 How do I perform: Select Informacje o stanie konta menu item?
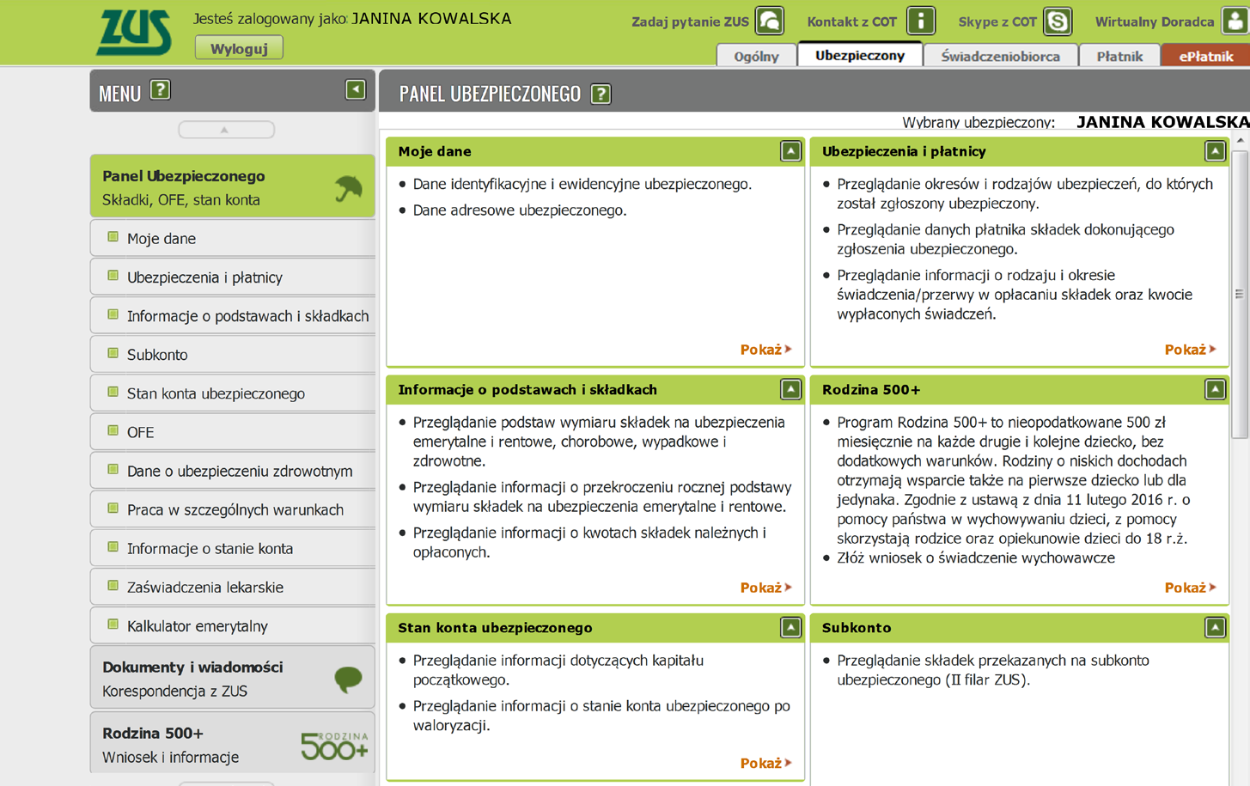232,547
